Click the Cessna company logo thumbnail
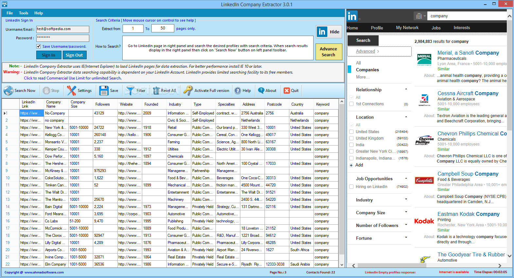 tap(424, 100)
